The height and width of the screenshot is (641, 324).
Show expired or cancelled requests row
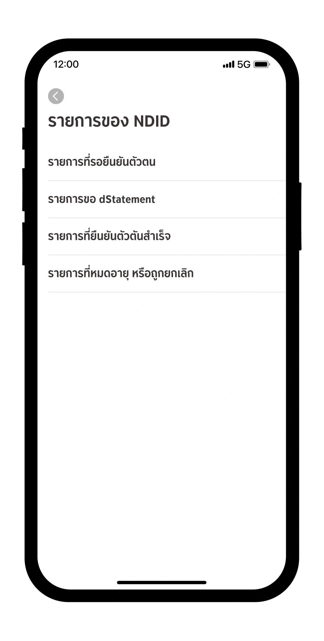coord(166,273)
